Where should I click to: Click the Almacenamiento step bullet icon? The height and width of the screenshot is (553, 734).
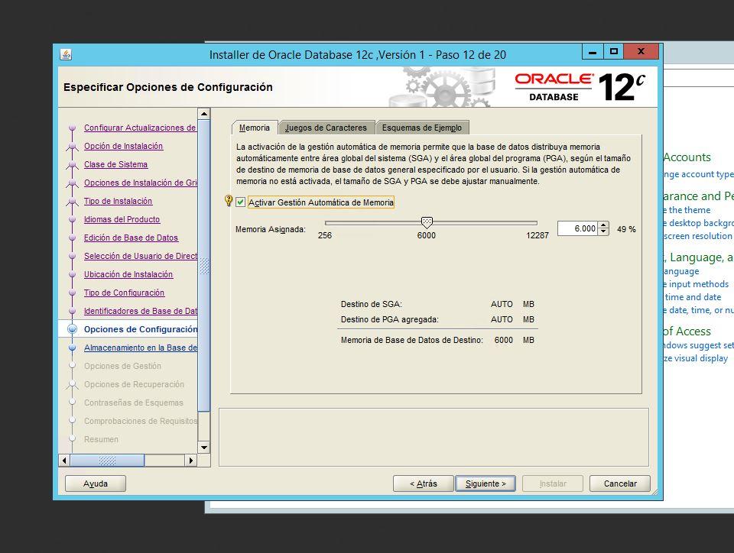pyautogui.click(x=72, y=348)
